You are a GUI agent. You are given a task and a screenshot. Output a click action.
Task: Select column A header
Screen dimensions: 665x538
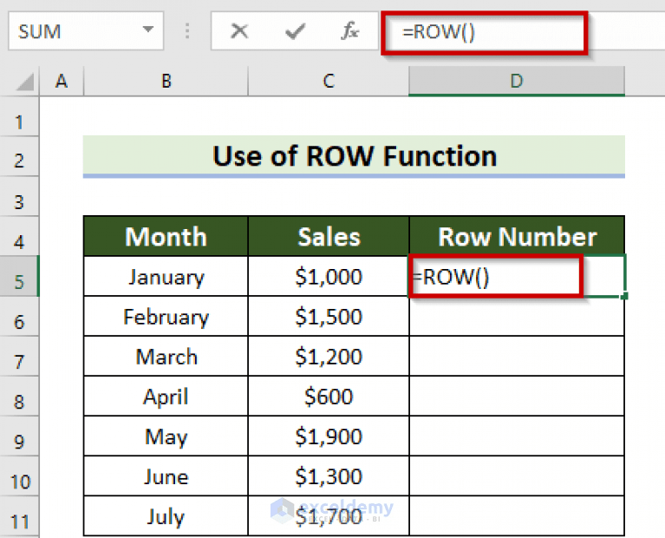[62, 81]
